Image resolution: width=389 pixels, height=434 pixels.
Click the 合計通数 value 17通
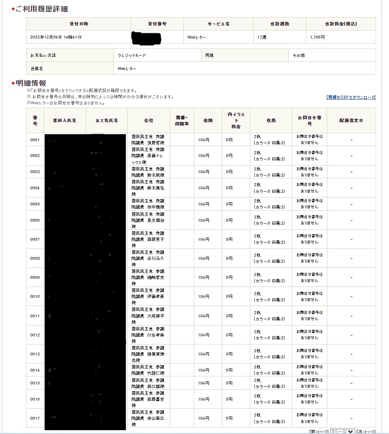pyautogui.click(x=262, y=37)
